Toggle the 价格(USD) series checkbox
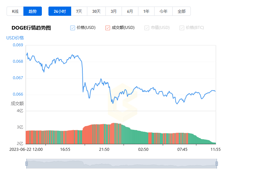Image resolution: width=257 pixels, height=185 pixels. coord(73,28)
